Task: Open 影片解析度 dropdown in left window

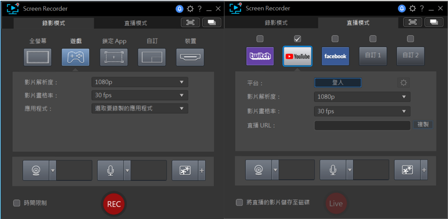Action: click(x=140, y=82)
